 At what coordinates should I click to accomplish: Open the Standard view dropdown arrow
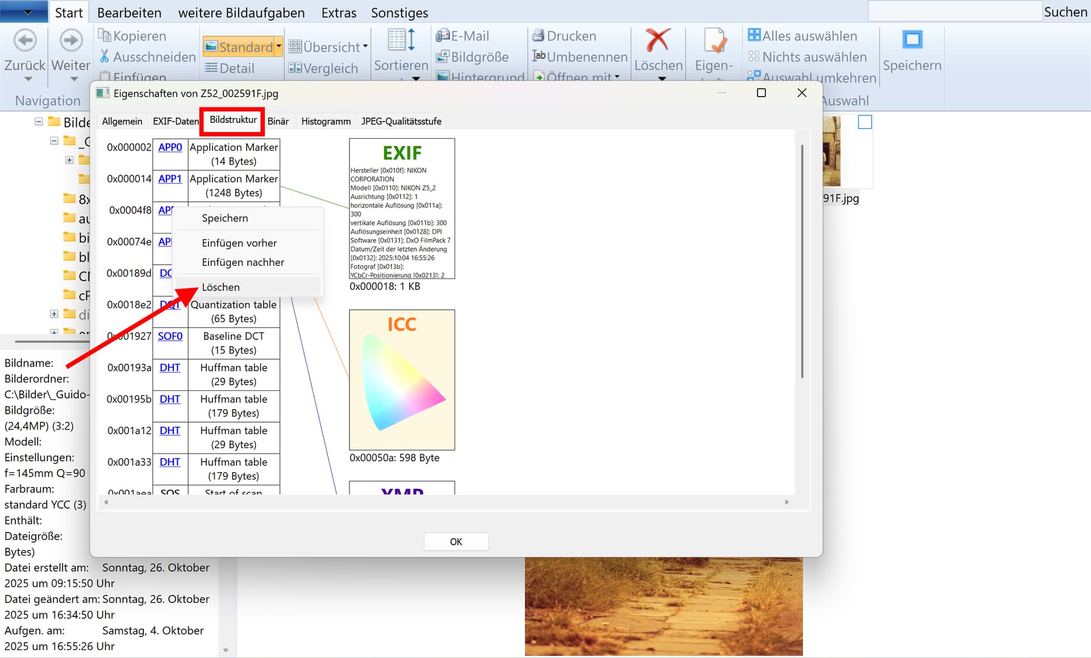tap(278, 47)
